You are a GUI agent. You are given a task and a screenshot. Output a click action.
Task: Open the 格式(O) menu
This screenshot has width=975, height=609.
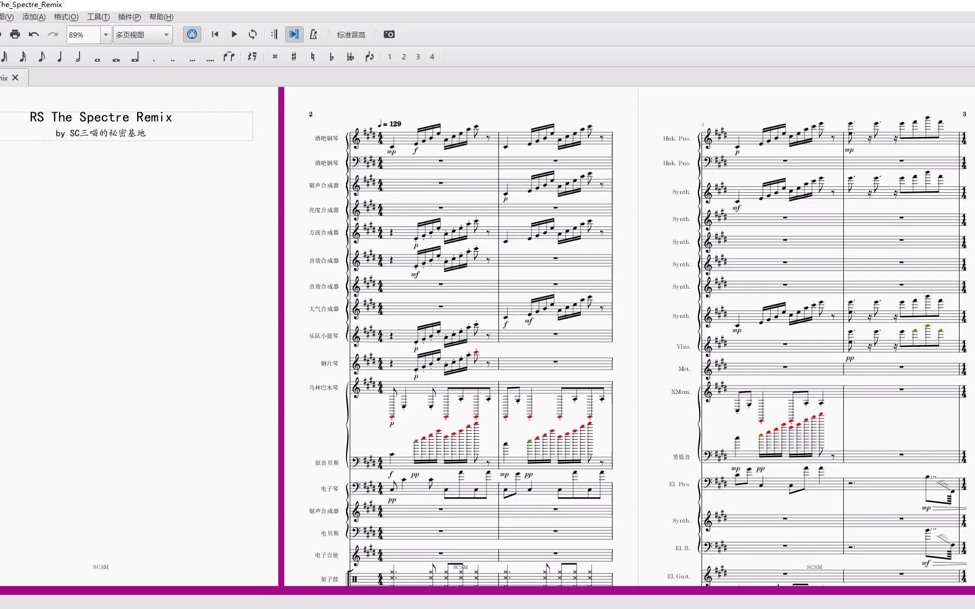click(x=66, y=17)
